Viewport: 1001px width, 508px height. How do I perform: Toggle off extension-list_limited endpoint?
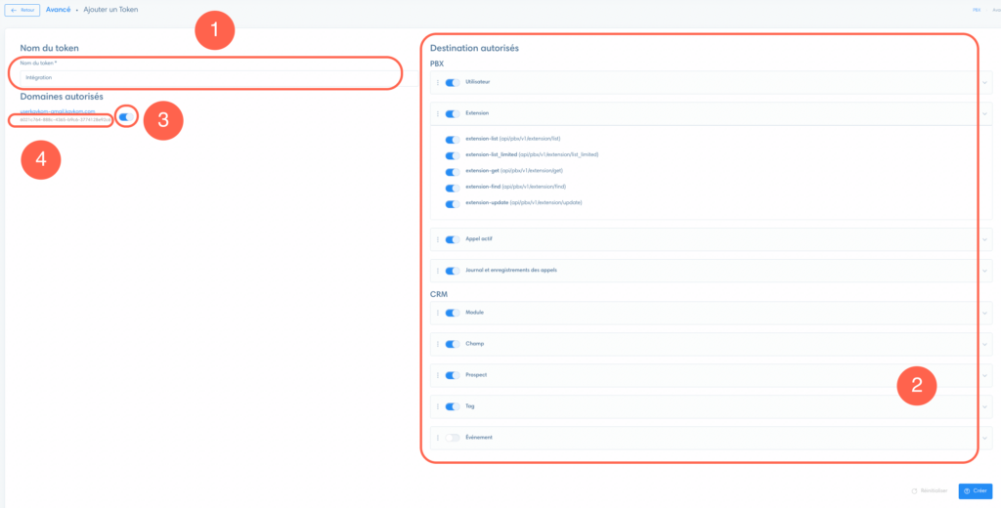click(452, 155)
